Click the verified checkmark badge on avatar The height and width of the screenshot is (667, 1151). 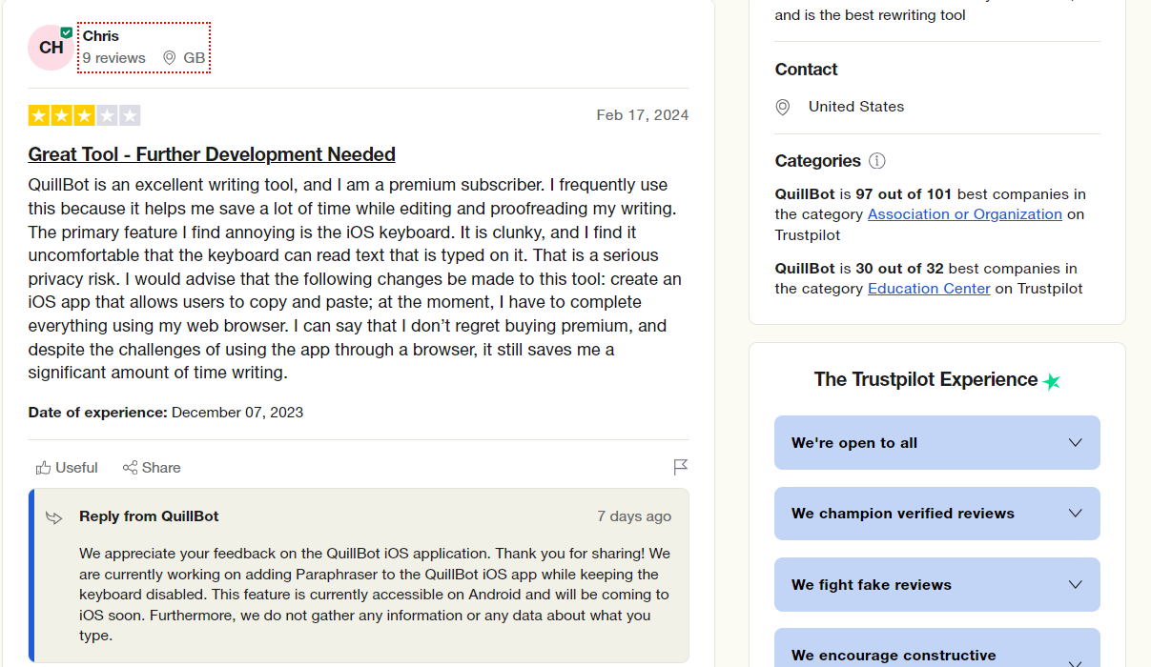(67, 32)
